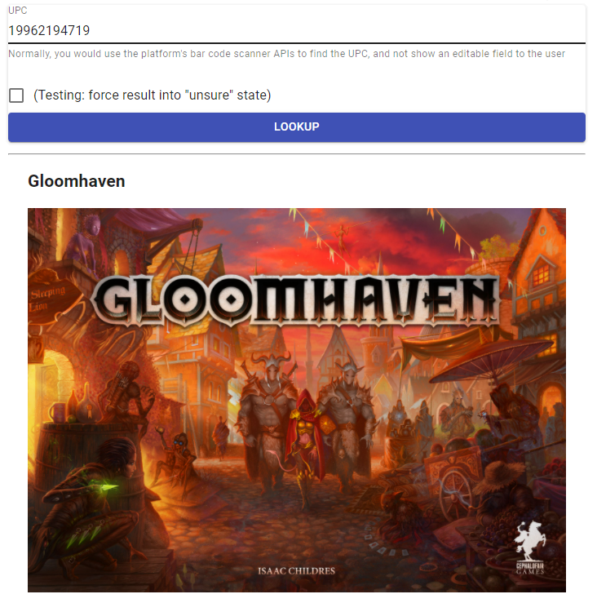The image size is (597, 603).
Task: Click the GLOOMHAVEN title logo on cover
Action: pyautogui.click(x=296, y=300)
